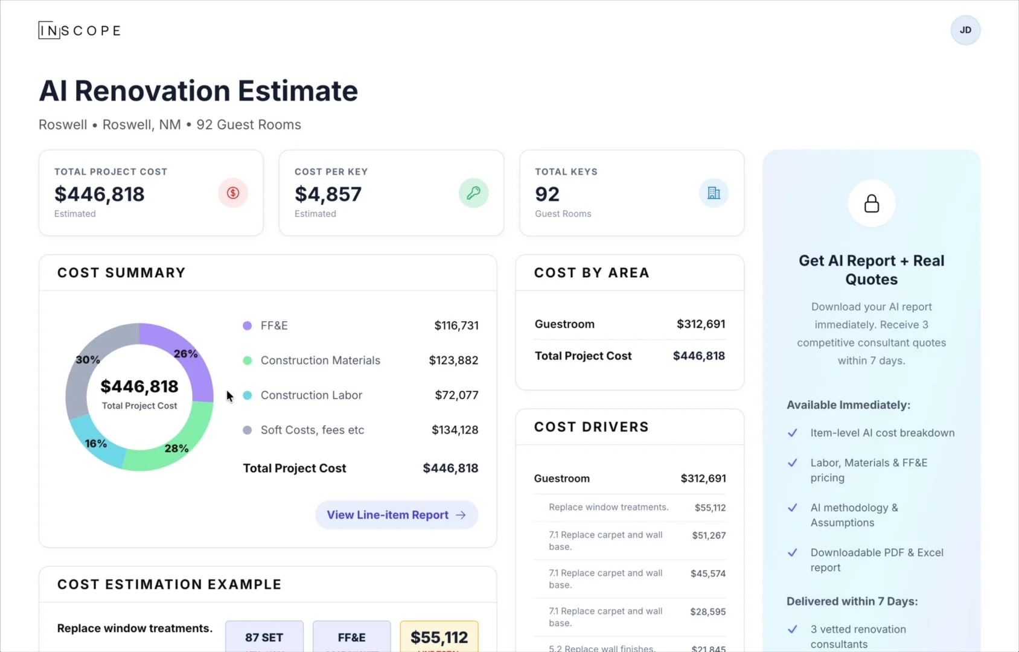
Task: Click the blue building icon in Total Keys card
Action: pos(714,193)
